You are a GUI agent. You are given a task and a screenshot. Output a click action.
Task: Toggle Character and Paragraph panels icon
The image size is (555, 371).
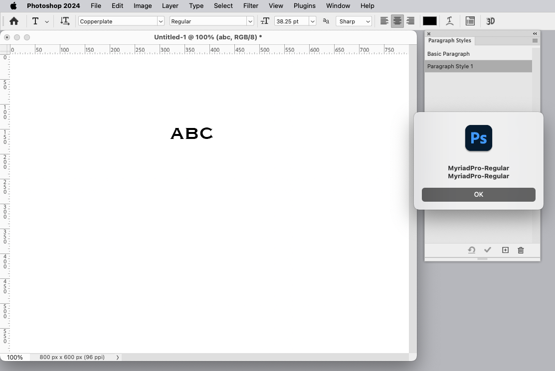470,21
